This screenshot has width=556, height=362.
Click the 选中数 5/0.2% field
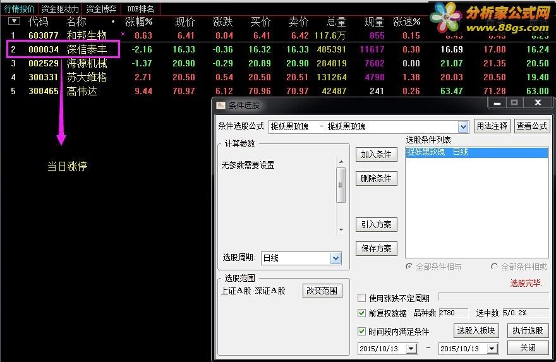click(526, 313)
